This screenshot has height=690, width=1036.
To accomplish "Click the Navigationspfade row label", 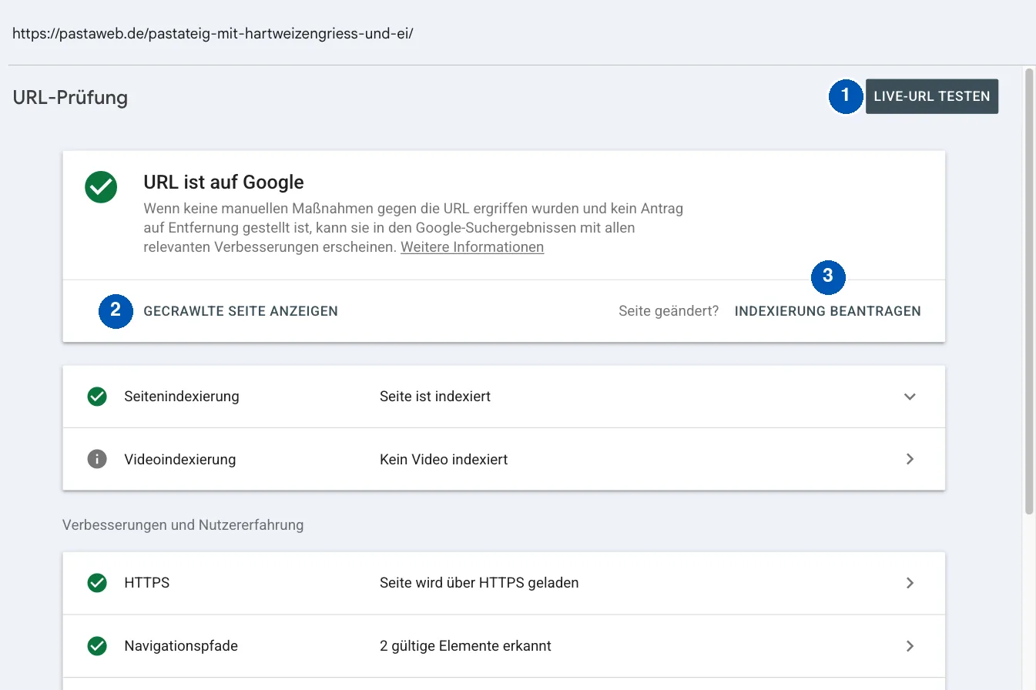I will click(x=181, y=645).
